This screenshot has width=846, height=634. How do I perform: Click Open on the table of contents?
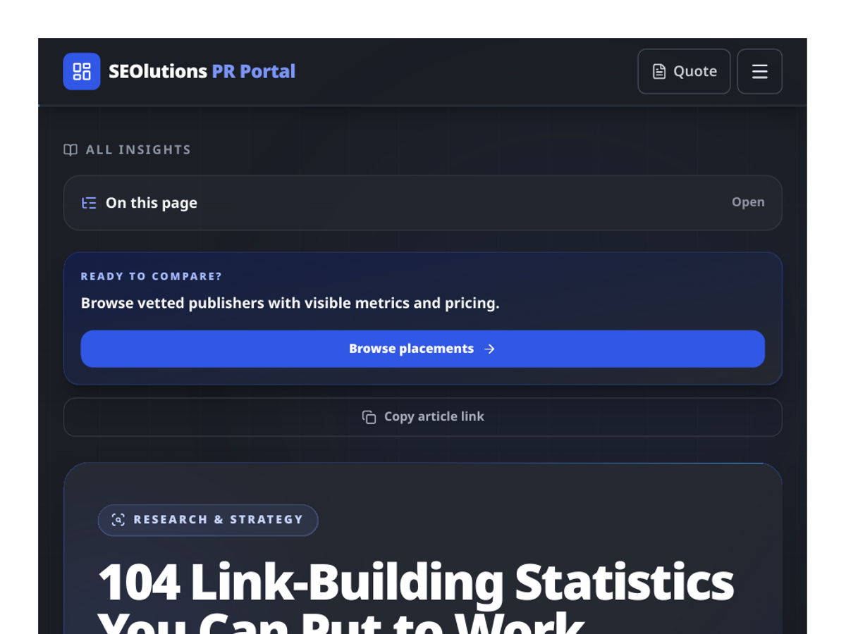[748, 202]
